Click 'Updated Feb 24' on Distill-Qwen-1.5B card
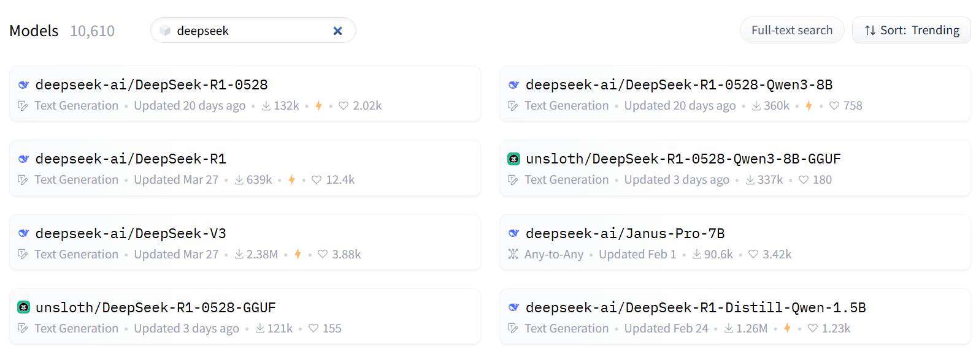The width and height of the screenshot is (976, 349). (x=666, y=328)
